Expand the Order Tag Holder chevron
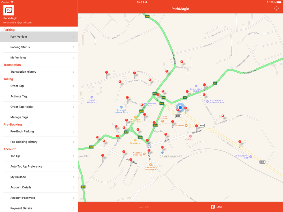The height and width of the screenshot is (212, 283). (74, 107)
